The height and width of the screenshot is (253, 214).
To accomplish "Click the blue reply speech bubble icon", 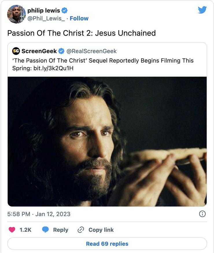I will [45, 230].
